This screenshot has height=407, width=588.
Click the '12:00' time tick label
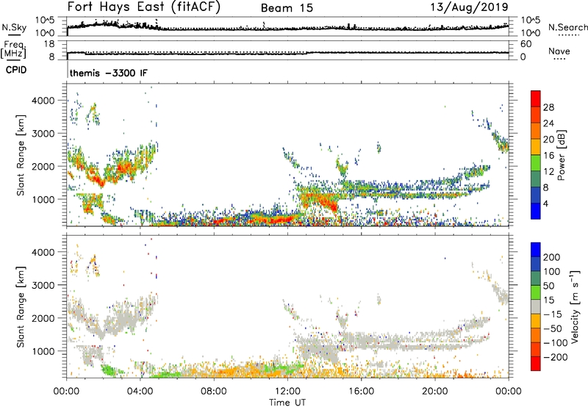[x=287, y=392]
